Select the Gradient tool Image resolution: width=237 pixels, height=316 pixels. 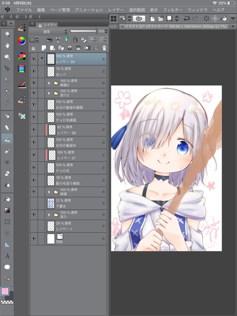click(x=7, y=210)
